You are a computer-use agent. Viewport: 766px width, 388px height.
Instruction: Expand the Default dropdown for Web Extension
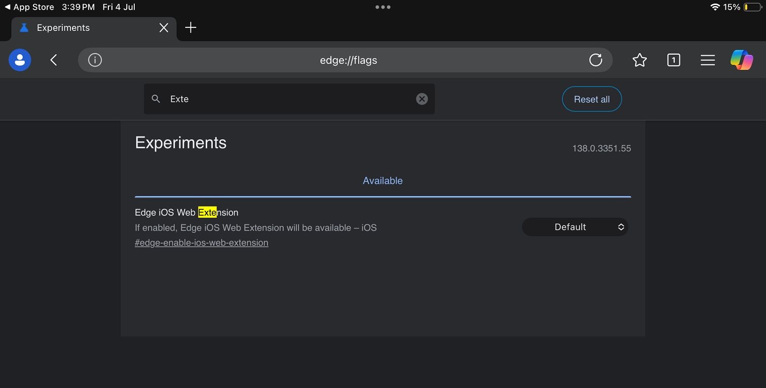pos(575,227)
